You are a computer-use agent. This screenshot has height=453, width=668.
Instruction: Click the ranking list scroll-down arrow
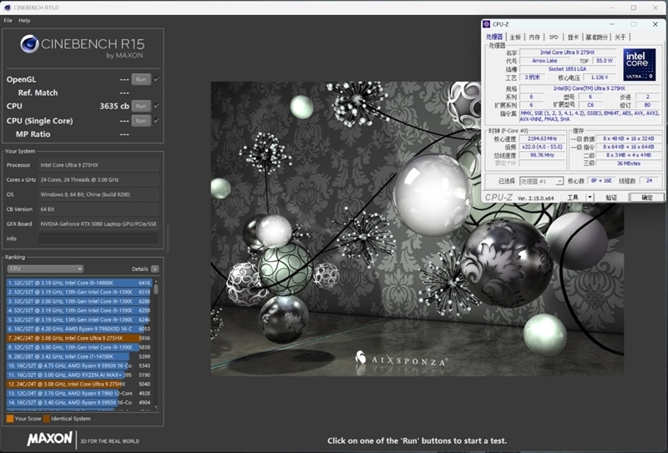click(x=156, y=407)
